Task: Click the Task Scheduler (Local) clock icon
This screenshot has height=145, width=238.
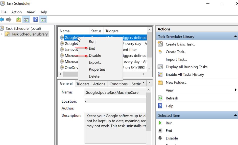Action: [2, 28]
